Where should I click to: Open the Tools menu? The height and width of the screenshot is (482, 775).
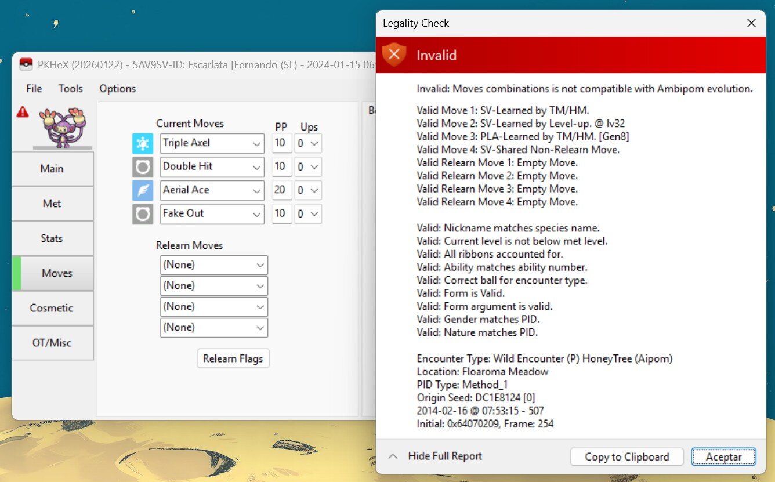pyautogui.click(x=70, y=89)
